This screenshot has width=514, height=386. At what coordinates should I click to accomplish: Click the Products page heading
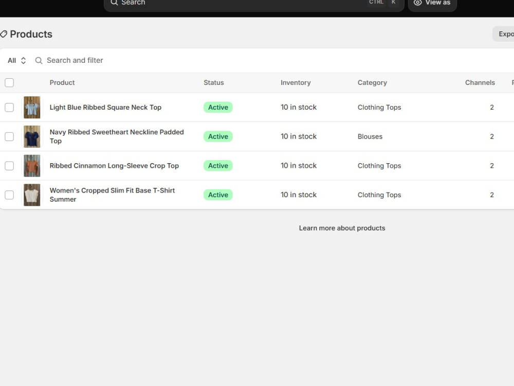31,34
